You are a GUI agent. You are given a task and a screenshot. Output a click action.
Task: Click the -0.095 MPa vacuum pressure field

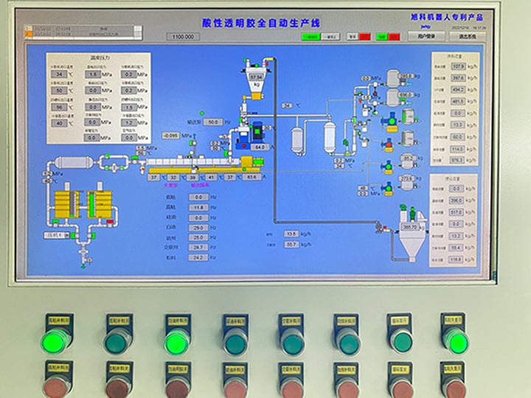[172, 136]
